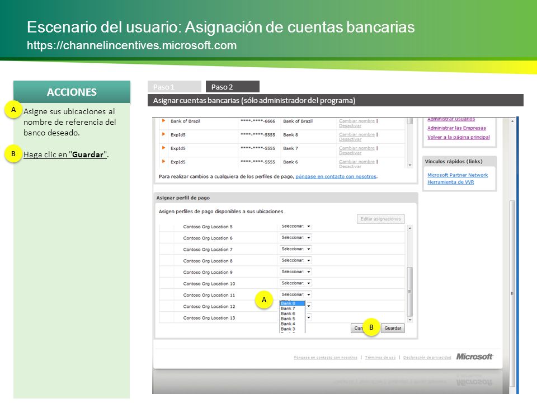Click the location list scrollbar thumb
This screenshot has height=403, width=537.
coord(409,292)
